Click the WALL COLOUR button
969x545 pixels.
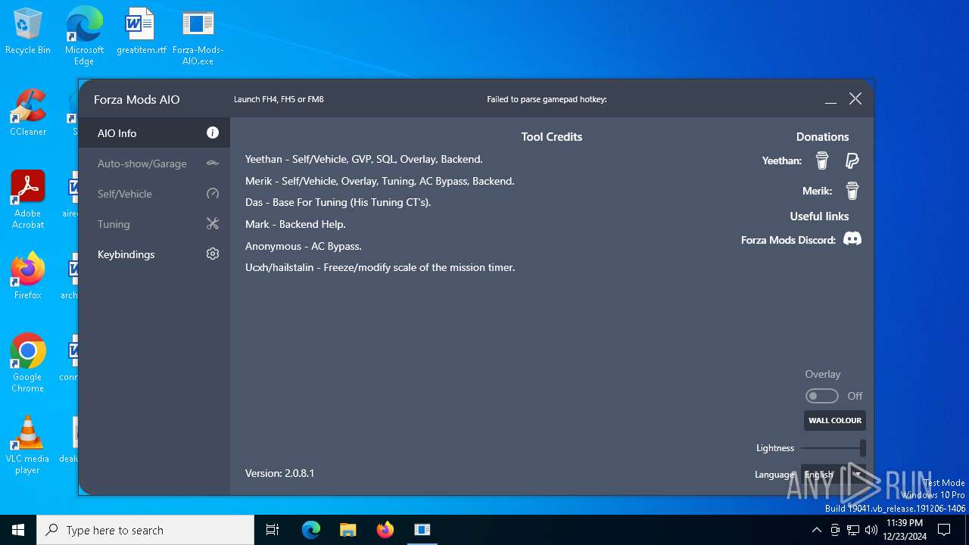(835, 420)
